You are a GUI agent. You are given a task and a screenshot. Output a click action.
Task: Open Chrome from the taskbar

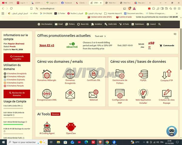pos(107,142)
